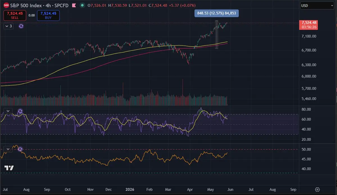The height and width of the screenshot is (195, 337).
Task: Click the pink flag icon beside SPCFD
Action: tap(74, 5)
